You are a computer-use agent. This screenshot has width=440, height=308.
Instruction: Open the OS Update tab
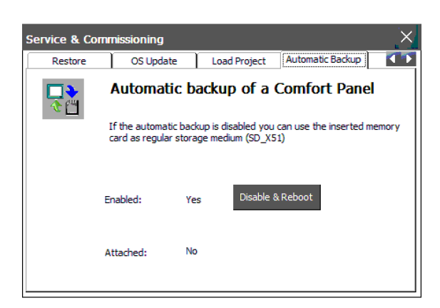[x=153, y=61]
